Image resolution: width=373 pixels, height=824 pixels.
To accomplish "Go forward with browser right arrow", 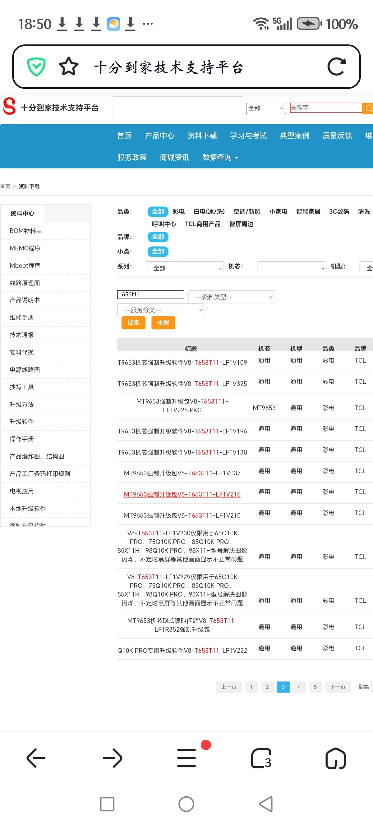I will pos(112,758).
